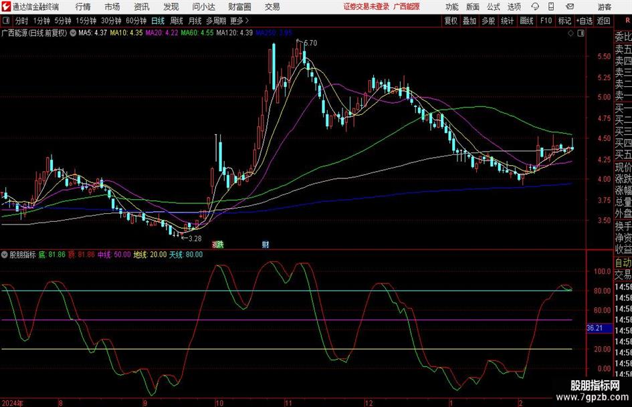The image size is (632, 407).
Task: Click the red 跌 marker on chart
Action: click(218, 245)
